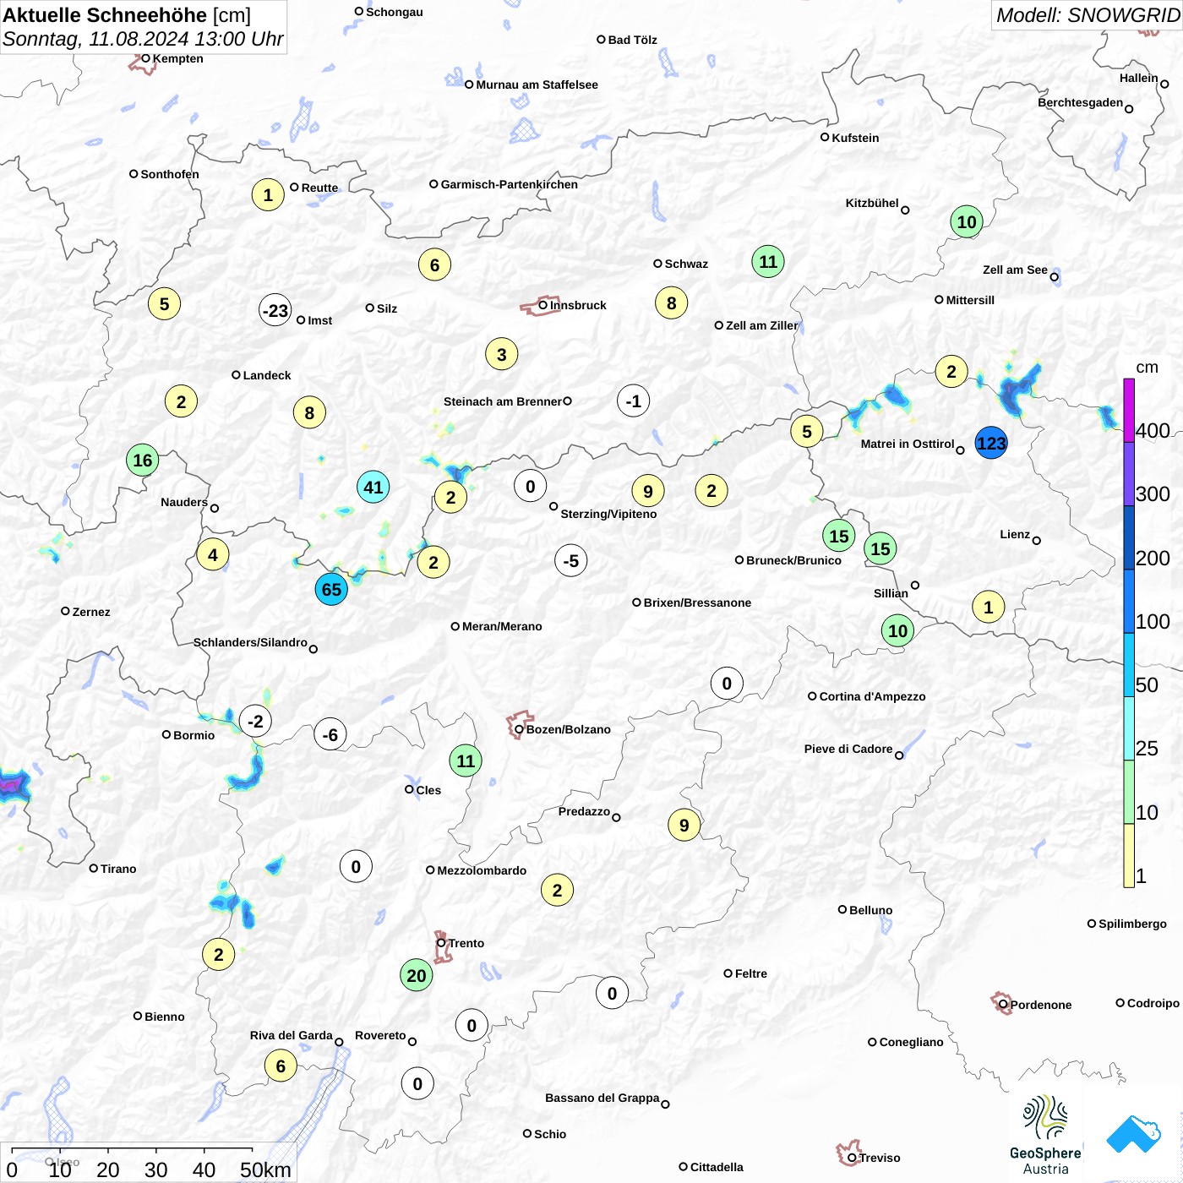
Task: Select the Berchtesgaden label
Action: coord(1081,102)
